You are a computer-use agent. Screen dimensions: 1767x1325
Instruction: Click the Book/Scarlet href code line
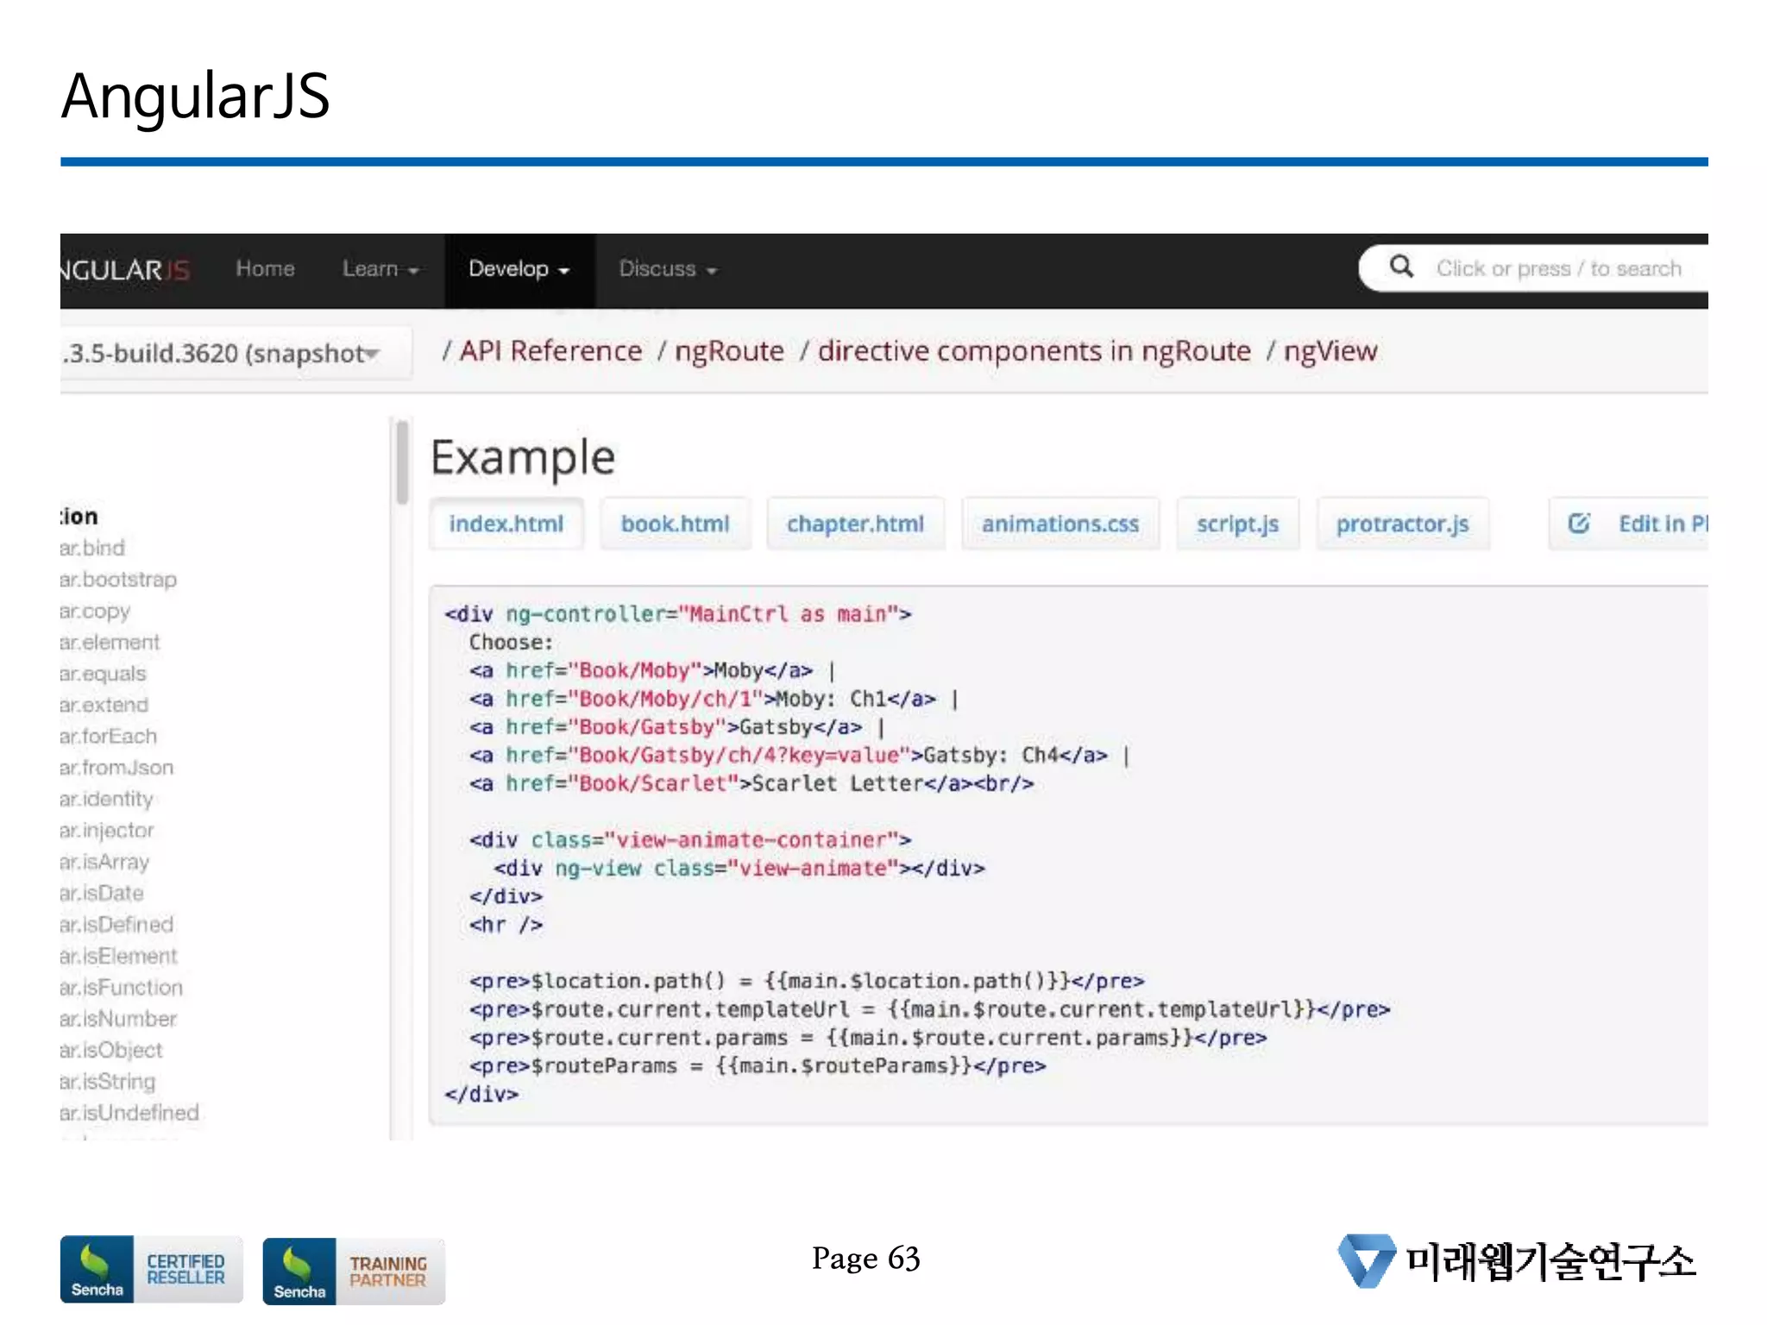coord(751,783)
